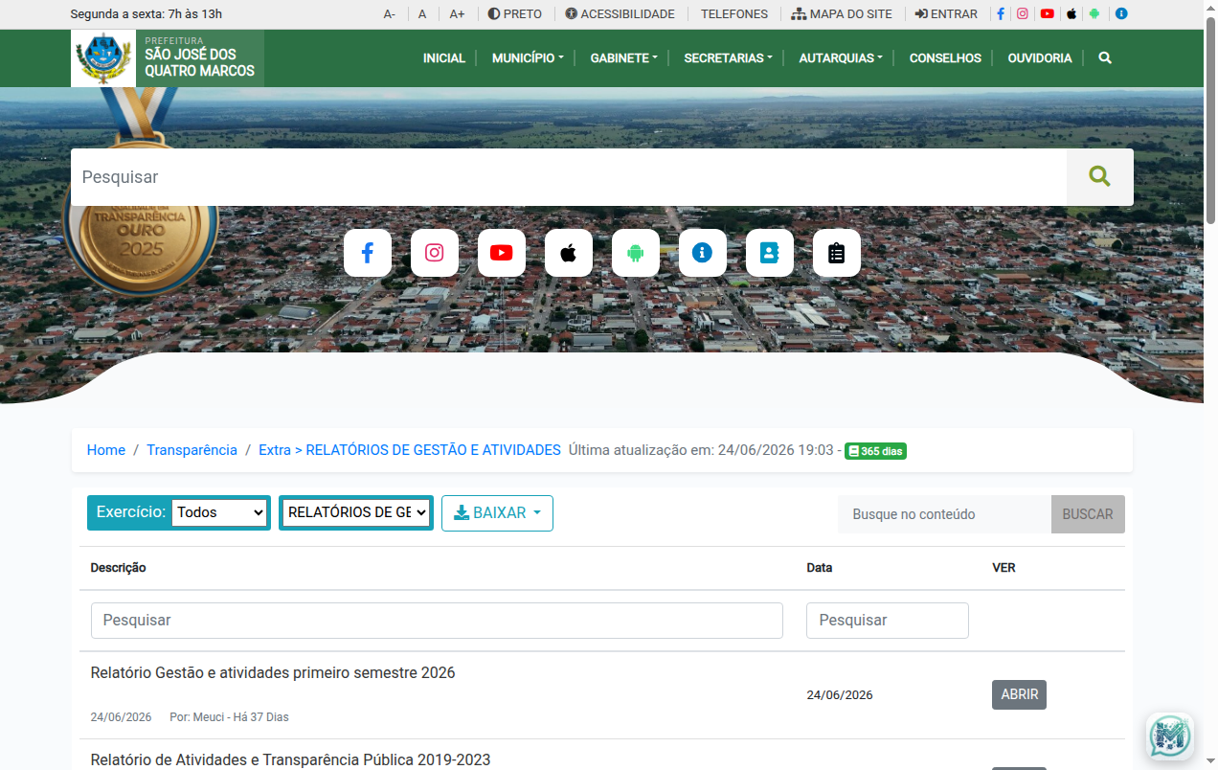Expand the BAIXAR download dropdown
1218x770 pixels.
[x=497, y=513]
